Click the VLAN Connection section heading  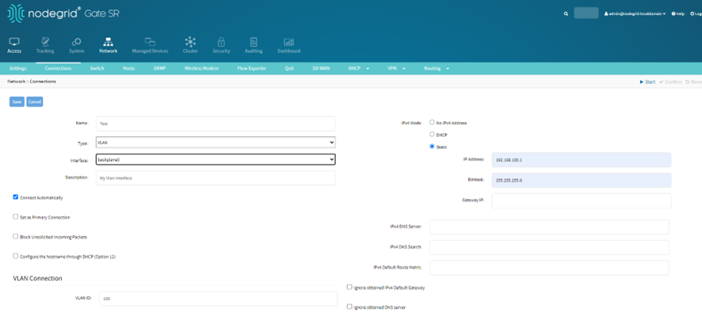click(x=37, y=278)
